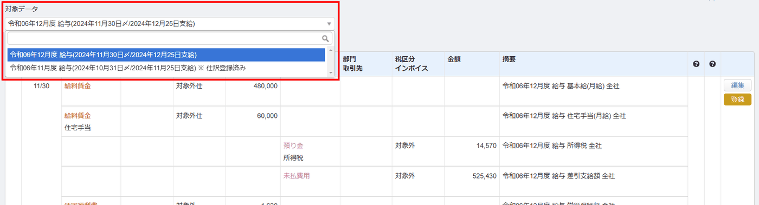Screen dimensions: 759x205
Task: Click 給料賃金 in the 住宅手当 row
Action: click(78, 116)
